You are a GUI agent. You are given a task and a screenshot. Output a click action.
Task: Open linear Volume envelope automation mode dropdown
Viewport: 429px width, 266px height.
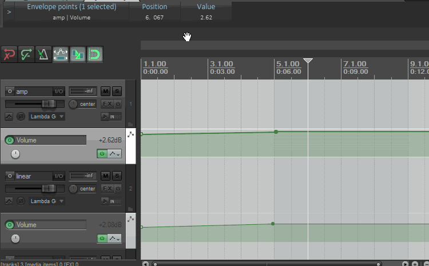[114, 239]
